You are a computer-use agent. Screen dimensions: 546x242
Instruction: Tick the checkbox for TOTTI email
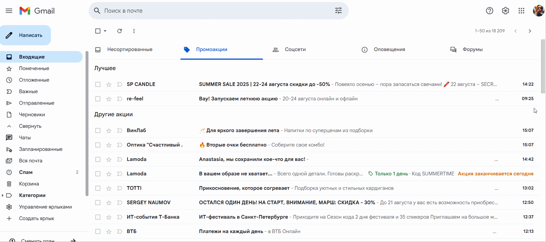point(98,188)
